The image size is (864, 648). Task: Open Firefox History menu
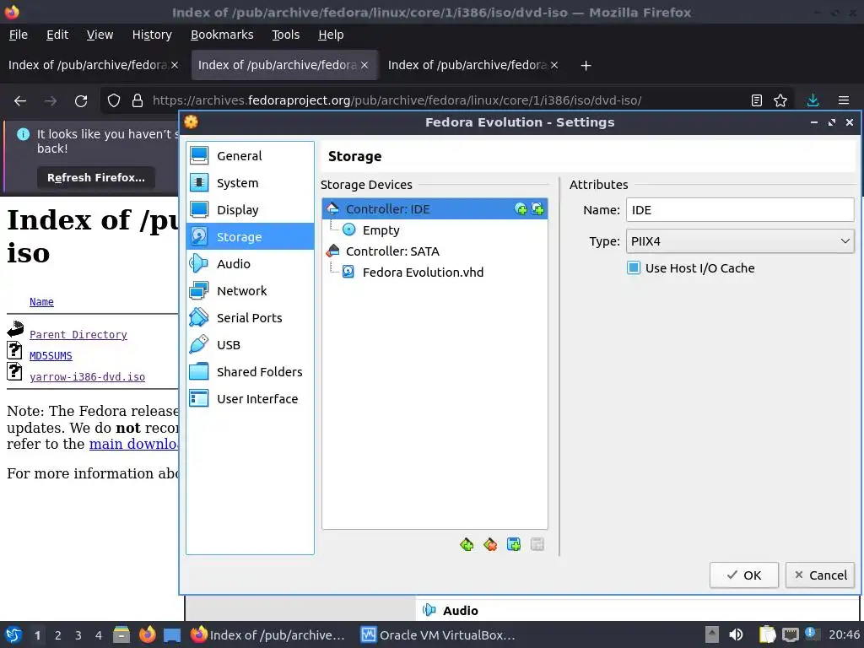[x=152, y=35]
